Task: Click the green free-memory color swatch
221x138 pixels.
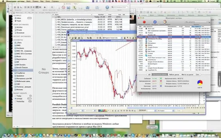Action: pyautogui.click(x=161, y=79)
